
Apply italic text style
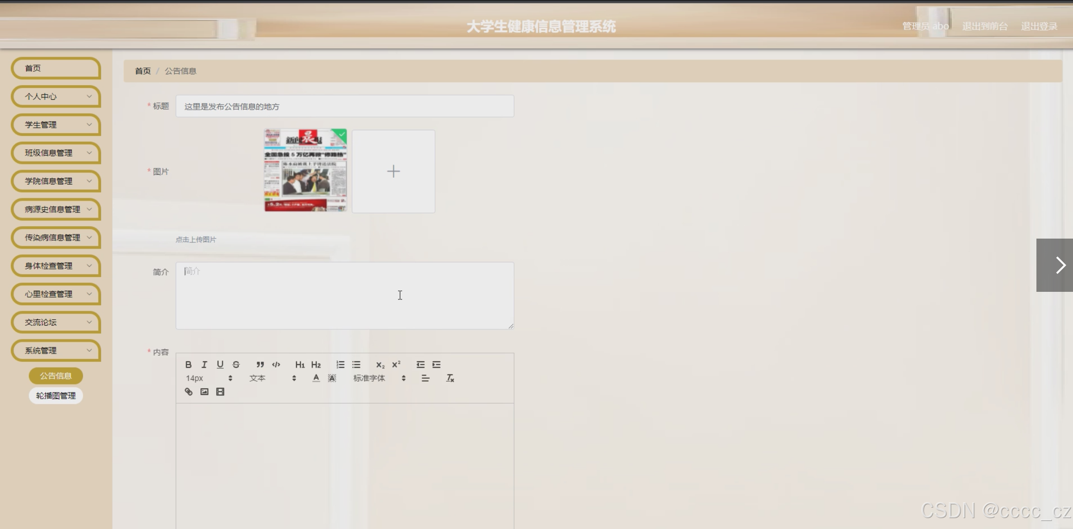204,365
